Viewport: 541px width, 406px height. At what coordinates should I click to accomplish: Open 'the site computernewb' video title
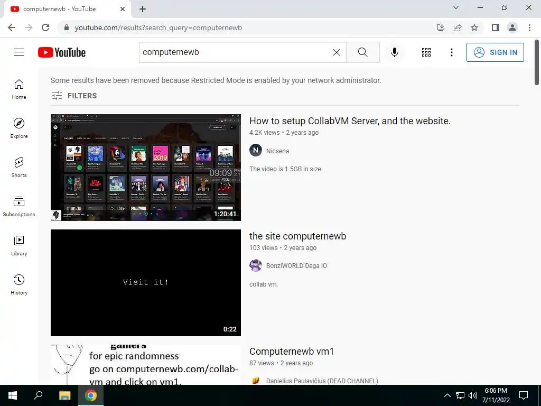pyautogui.click(x=297, y=236)
